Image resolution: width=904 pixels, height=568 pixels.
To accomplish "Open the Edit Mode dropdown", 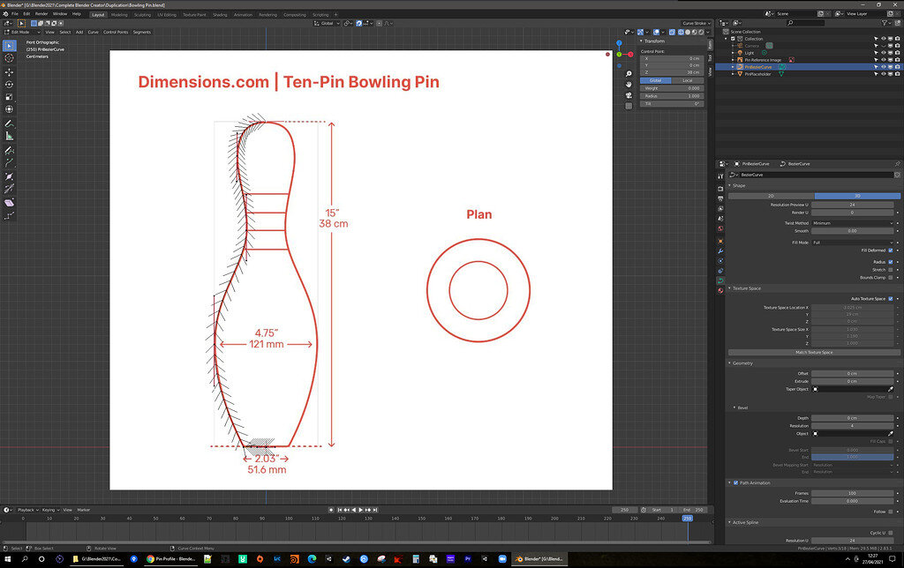I will [x=22, y=32].
